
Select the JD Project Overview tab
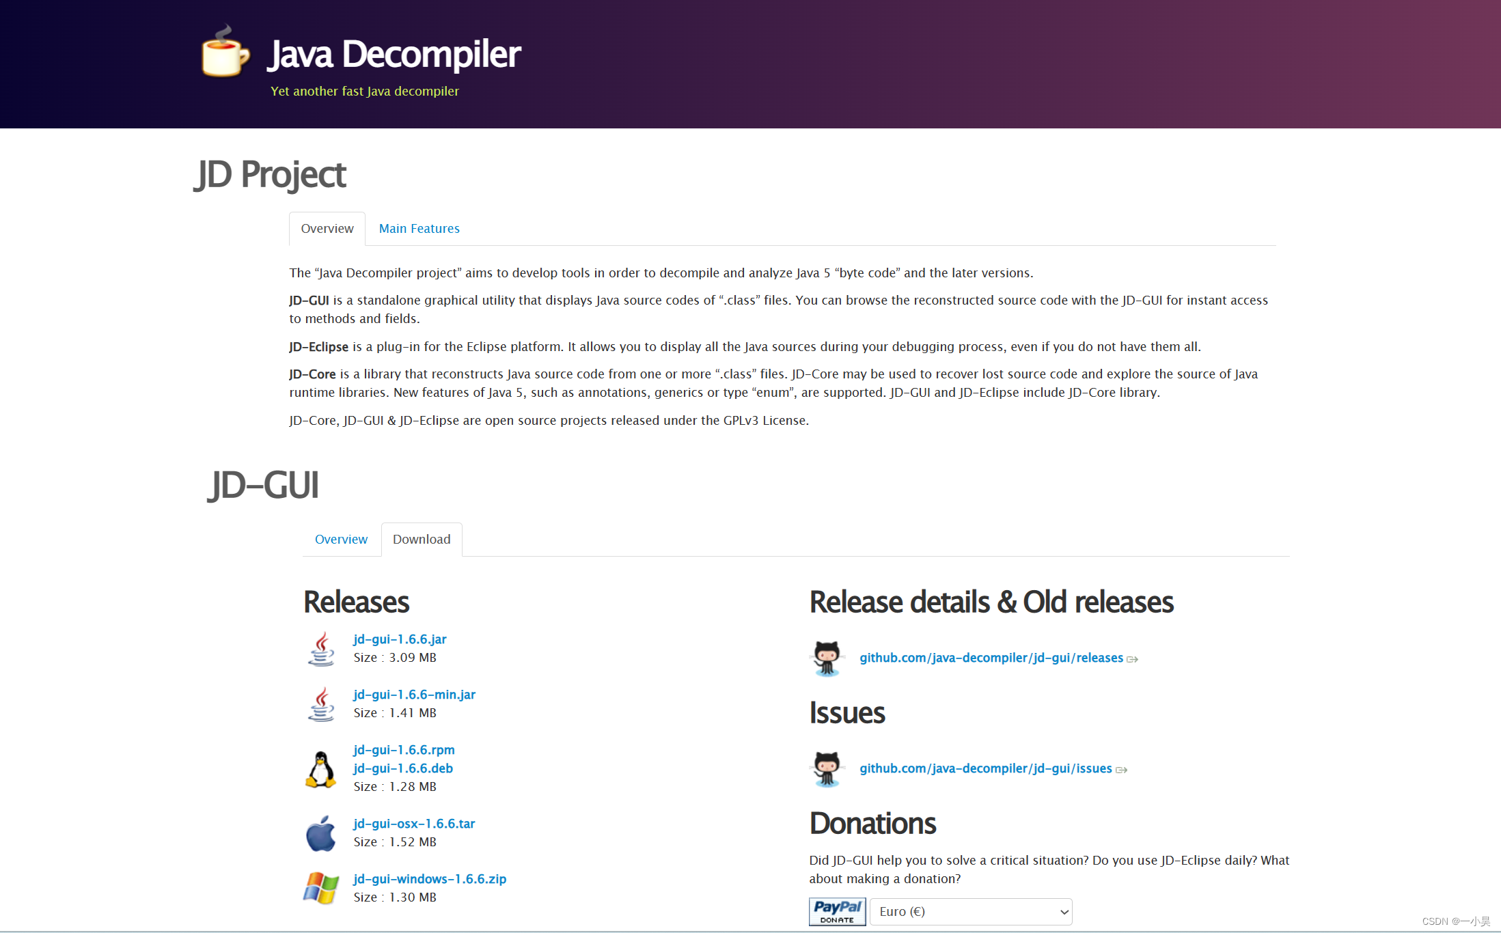(x=327, y=229)
